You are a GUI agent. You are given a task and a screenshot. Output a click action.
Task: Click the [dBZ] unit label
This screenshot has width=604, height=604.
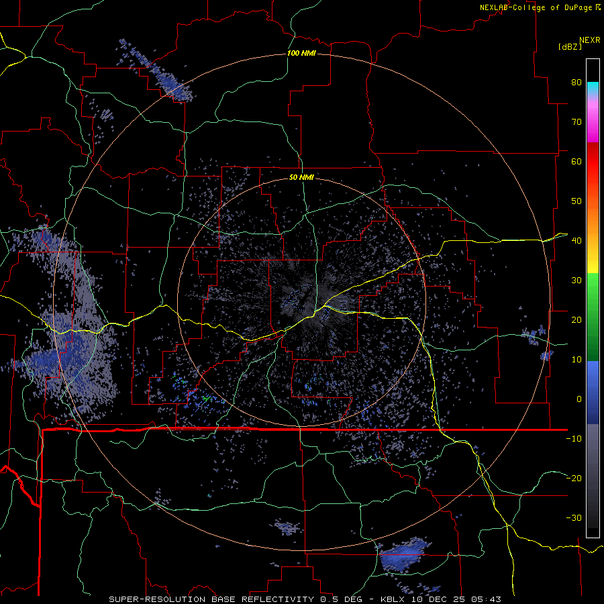pyautogui.click(x=570, y=47)
